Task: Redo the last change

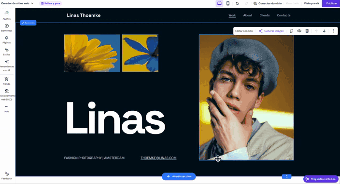Action: pyautogui.click(x=246, y=3)
